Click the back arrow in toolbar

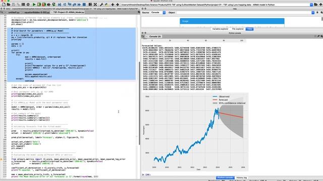(x=113, y=5)
